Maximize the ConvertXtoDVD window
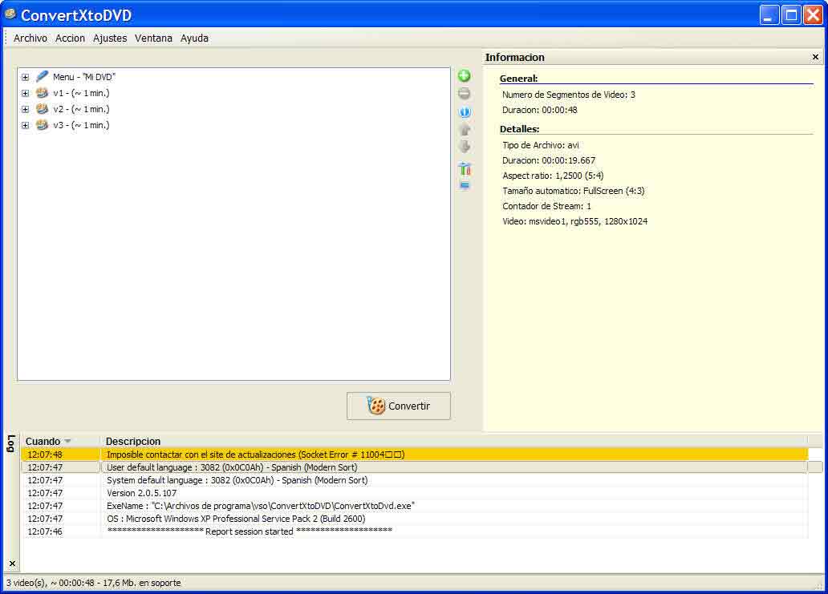The height and width of the screenshot is (594, 828). (791, 14)
